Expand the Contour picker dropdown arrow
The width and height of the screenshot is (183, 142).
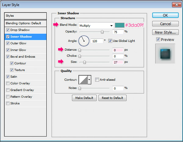[89, 80]
